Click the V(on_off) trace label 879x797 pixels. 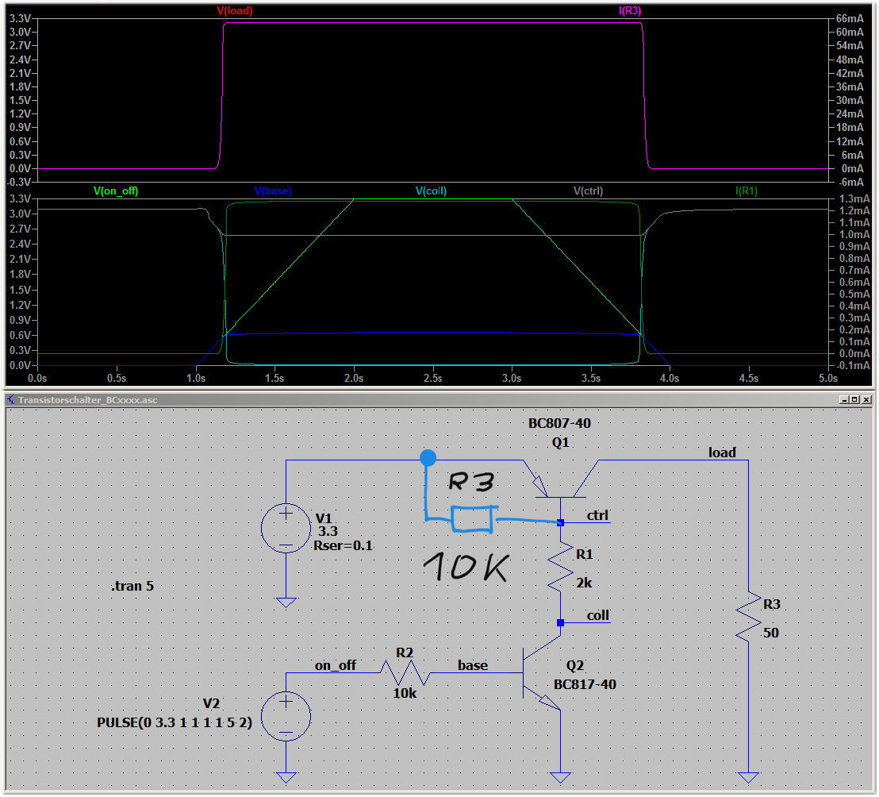pos(116,191)
